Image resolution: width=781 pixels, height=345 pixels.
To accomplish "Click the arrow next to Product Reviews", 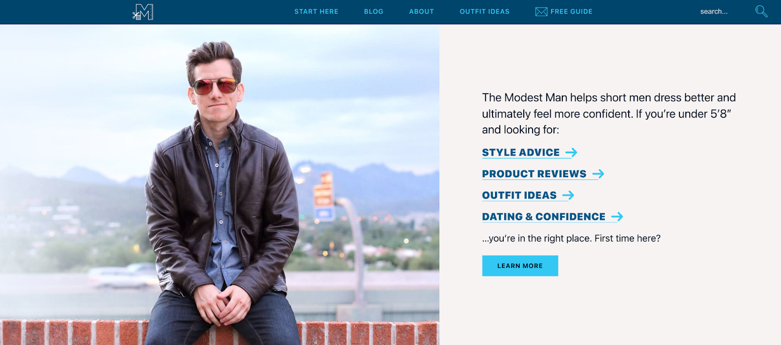I will point(598,174).
